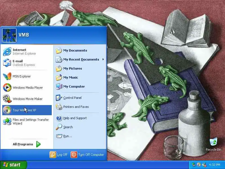Click the Tour Windows XP icon
The image size is (225, 169).
point(7,110)
